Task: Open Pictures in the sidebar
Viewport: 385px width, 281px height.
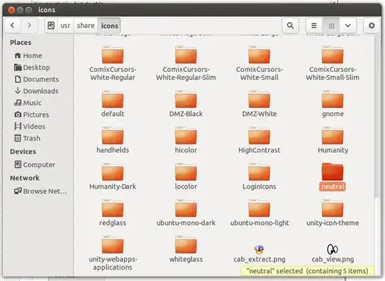Action: click(31, 115)
